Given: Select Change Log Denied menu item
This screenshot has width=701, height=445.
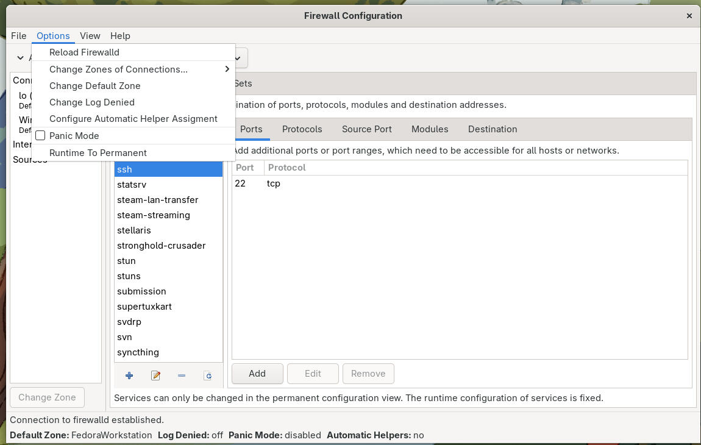Looking at the screenshot, I should point(92,102).
